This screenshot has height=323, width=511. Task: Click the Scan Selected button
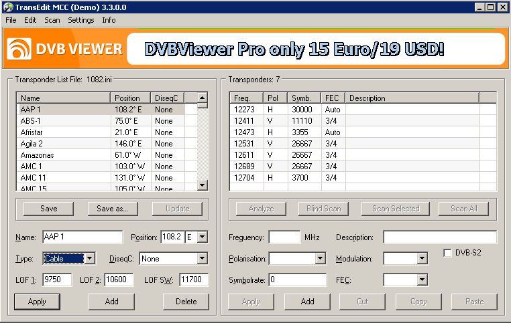click(x=396, y=209)
